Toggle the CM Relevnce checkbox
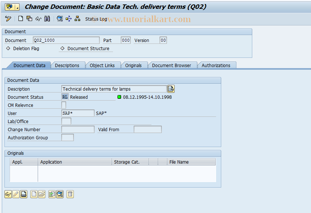The image size is (311, 213). click(x=64, y=105)
